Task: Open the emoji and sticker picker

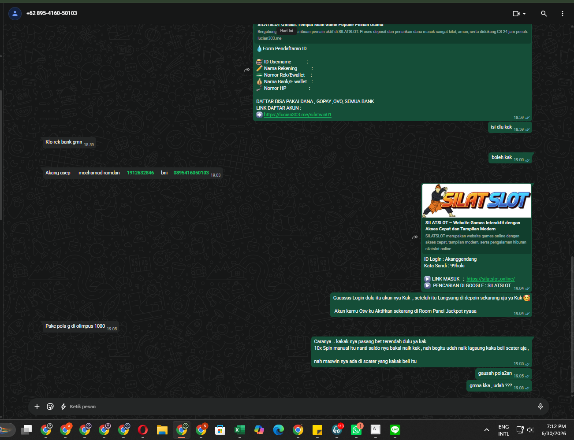Action: click(50, 407)
